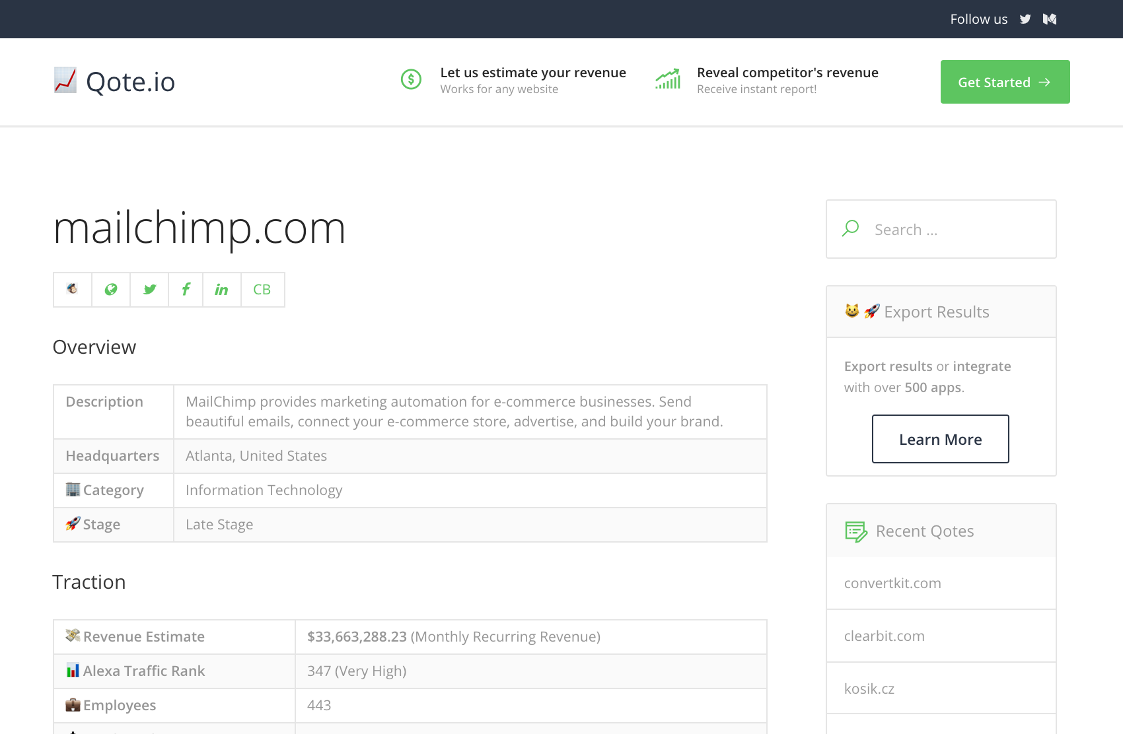Click the bar chart icon beside Alexa Traffic Rank

pos(73,670)
